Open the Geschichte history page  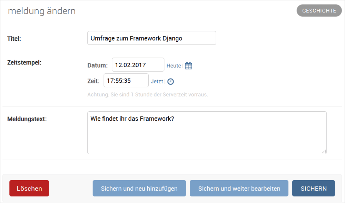[x=319, y=11]
